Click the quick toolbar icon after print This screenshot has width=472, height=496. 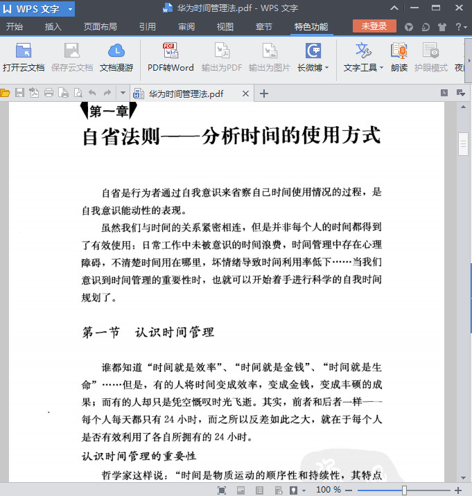click(x=63, y=93)
